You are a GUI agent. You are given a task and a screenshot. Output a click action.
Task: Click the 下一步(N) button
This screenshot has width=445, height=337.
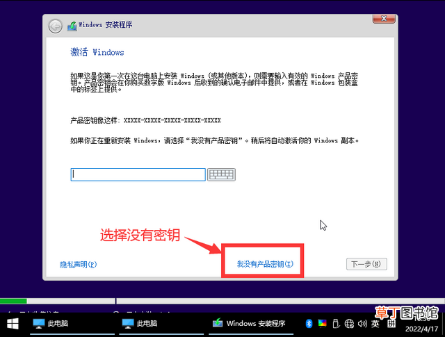[x=366, y=264]
